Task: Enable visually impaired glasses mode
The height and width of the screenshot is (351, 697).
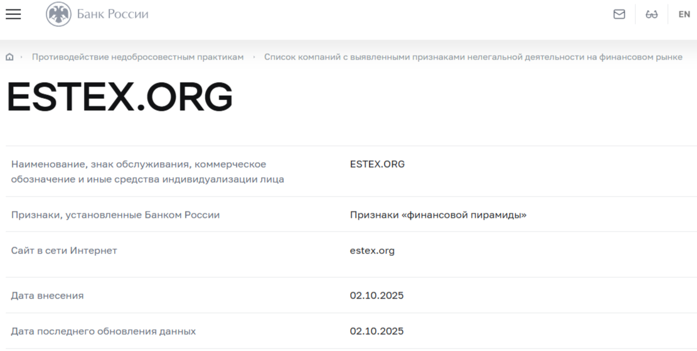Action: pyautogui.click(x=652, y=14)
